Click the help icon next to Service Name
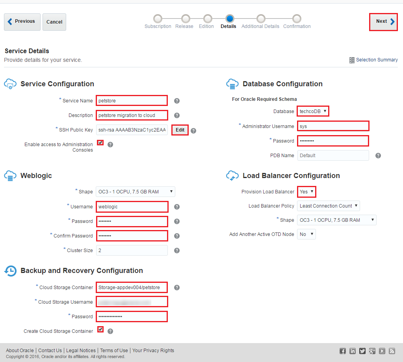Viewport: 403px width, 362px height. click(177, 101)
